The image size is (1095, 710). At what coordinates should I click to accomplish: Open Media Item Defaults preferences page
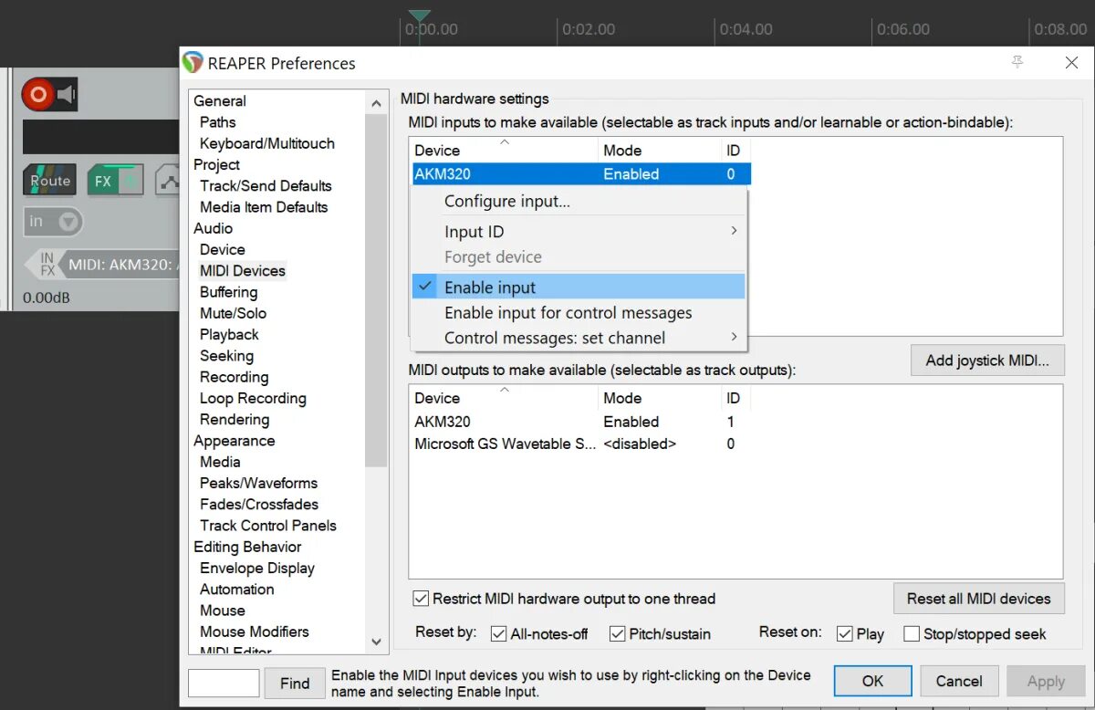click(264, 207)
